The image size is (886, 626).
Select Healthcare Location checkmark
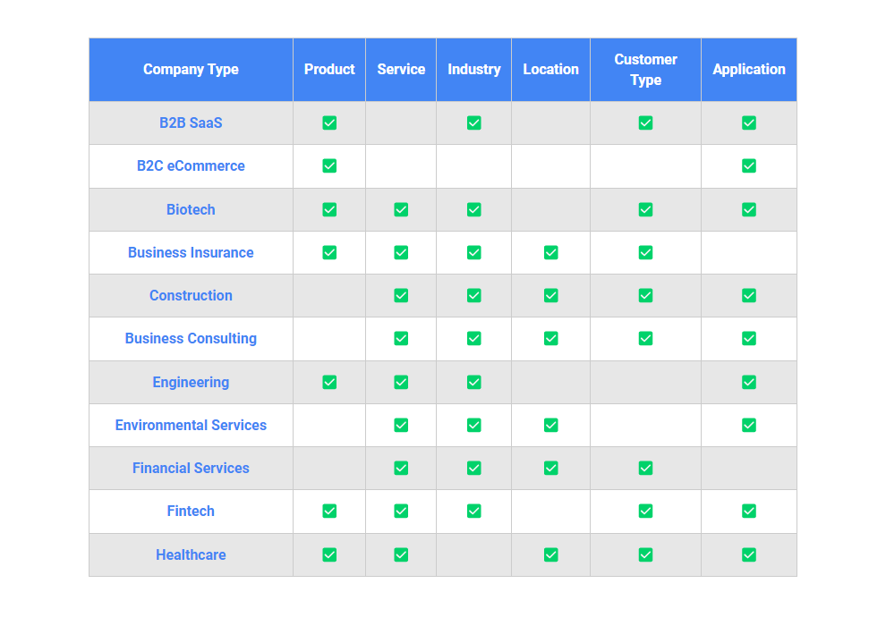pyautogui.click(x=550, y=555)
